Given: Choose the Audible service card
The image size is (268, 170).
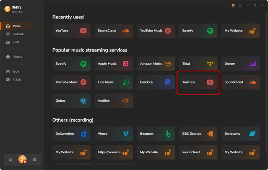Looking at the screenshot, I should pos(114,101).
